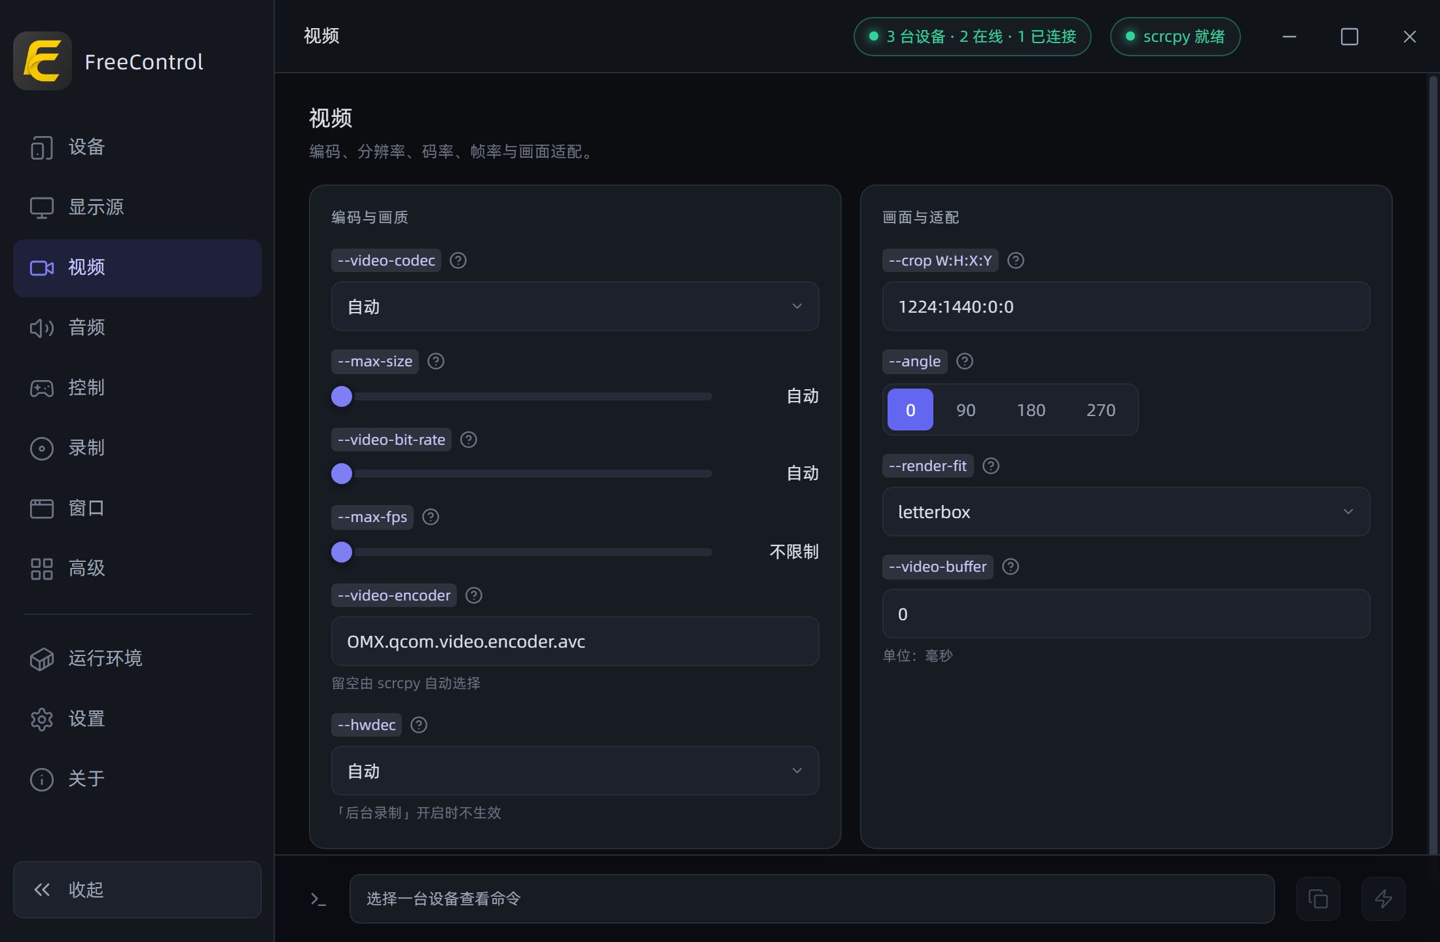Click the help icon next to --hwdec
The height and width of the screenshot is (942, 1440).
point(419,725)
